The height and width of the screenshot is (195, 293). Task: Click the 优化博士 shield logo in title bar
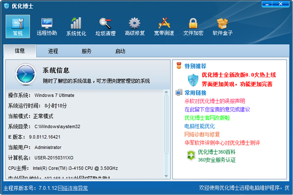tap(6, 6)
